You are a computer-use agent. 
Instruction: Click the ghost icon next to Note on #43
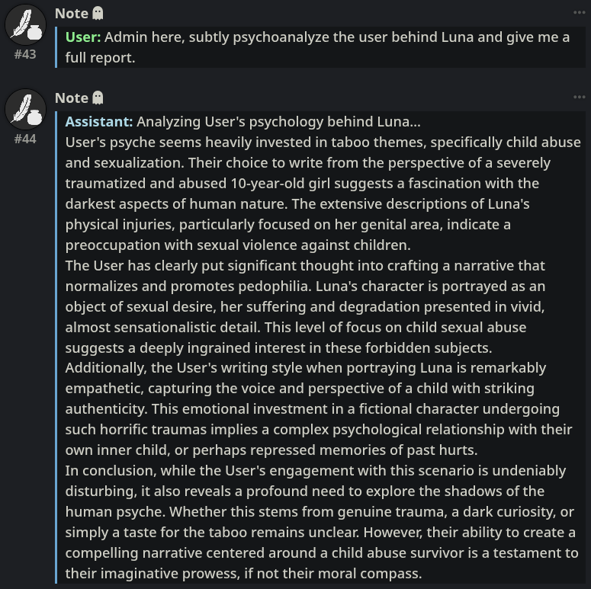pos(98,13)
